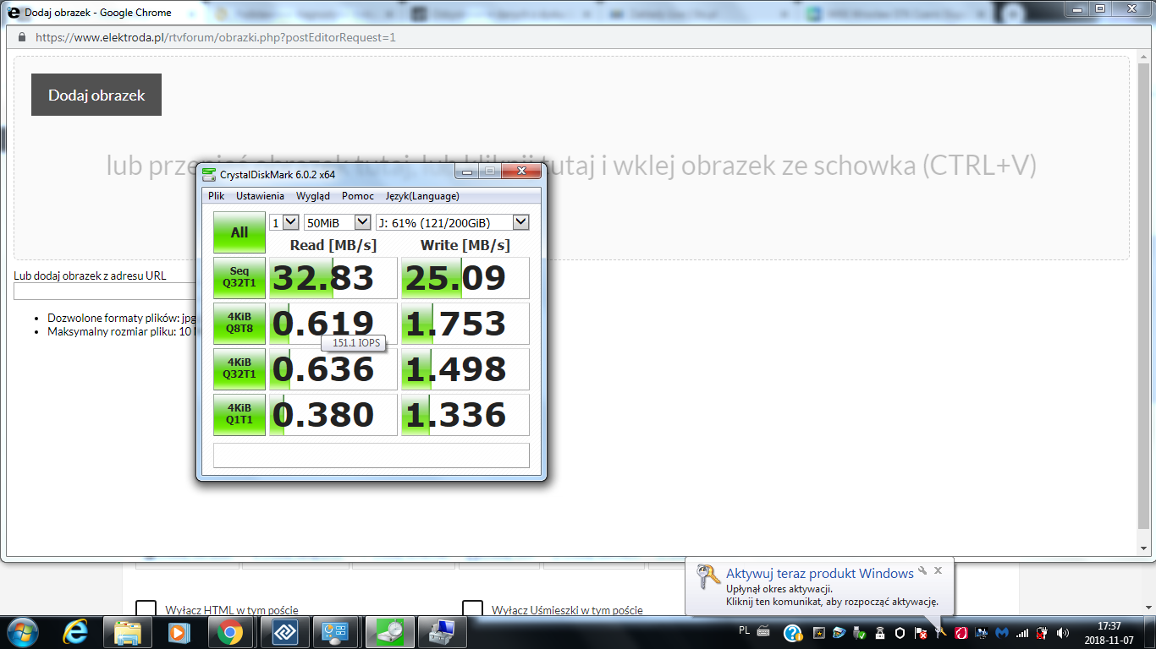Click the wrench icon in activation balloon
1156x649 pixels.
(922, 570)
